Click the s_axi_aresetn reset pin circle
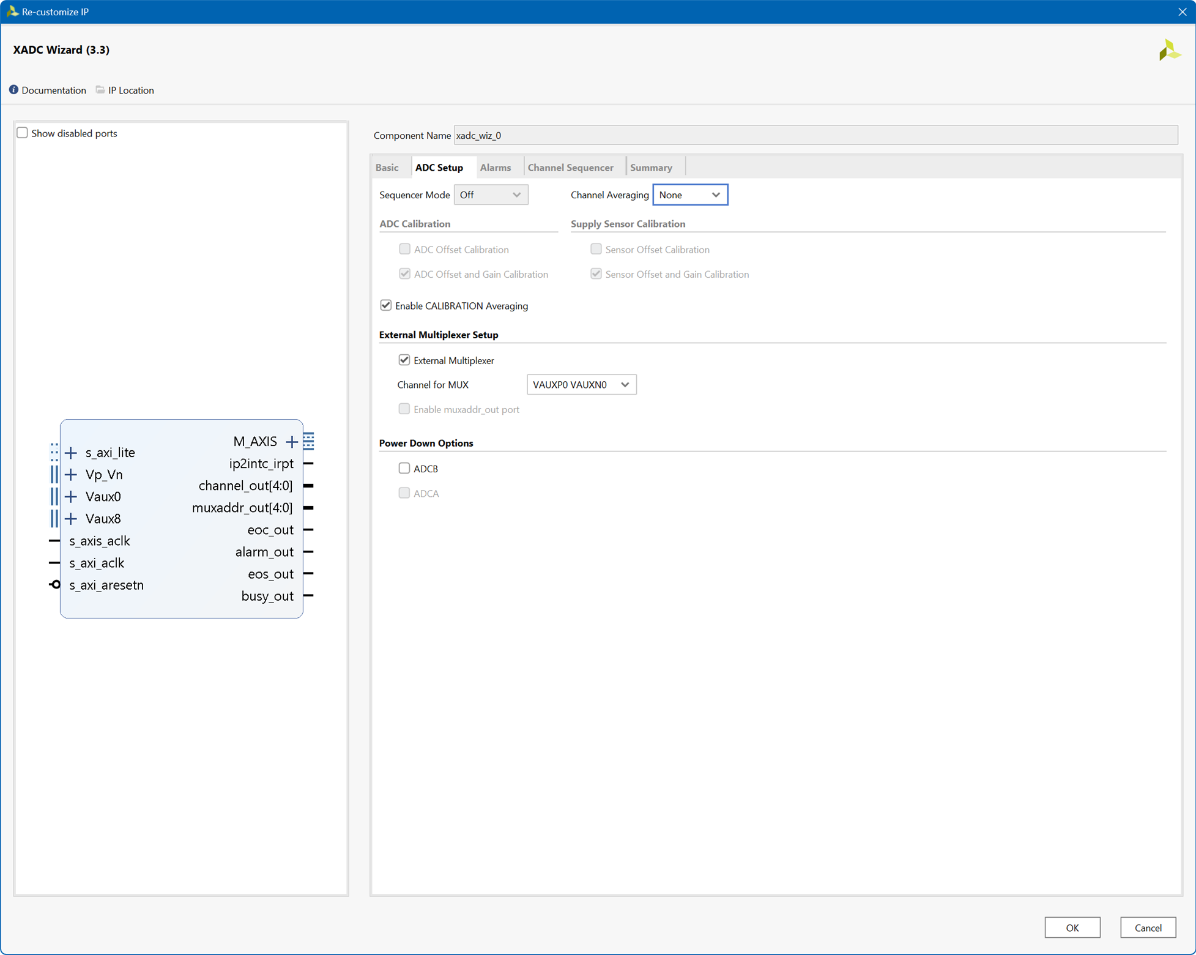1196x955 pixels. tap(56, 585)
